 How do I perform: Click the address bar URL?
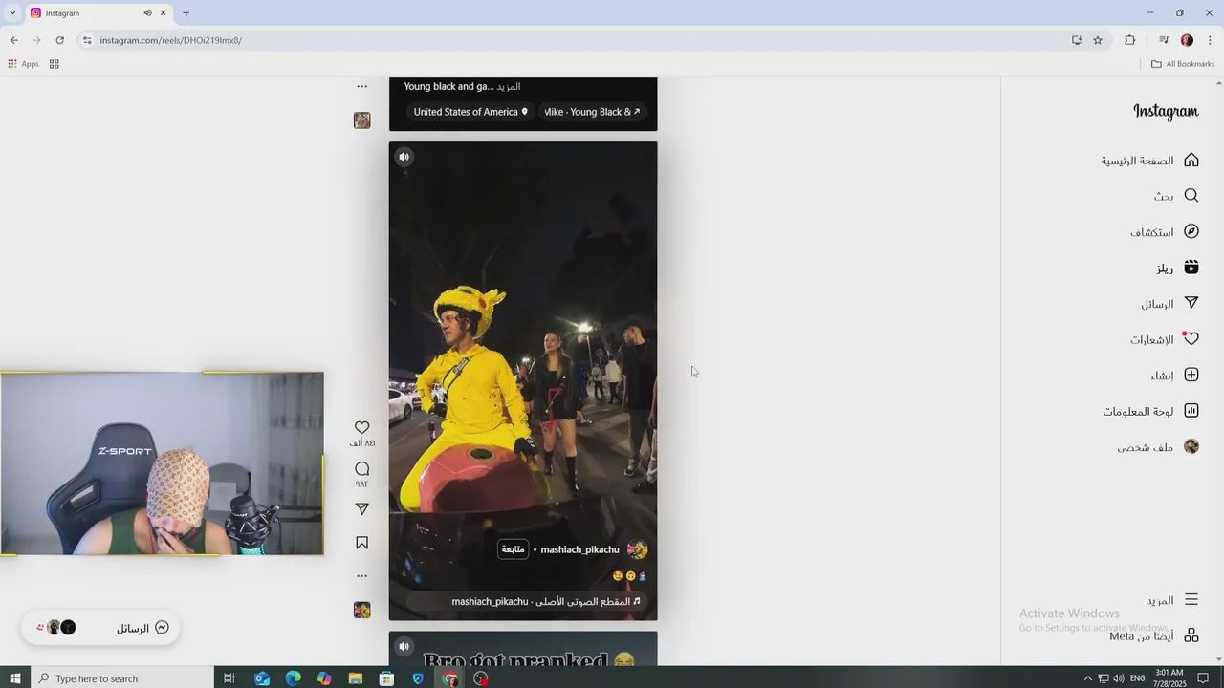(171, 40)
